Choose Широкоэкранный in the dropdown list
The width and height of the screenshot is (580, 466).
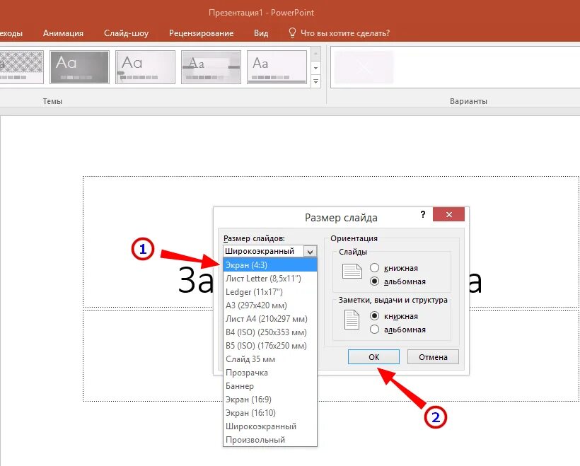270,426
